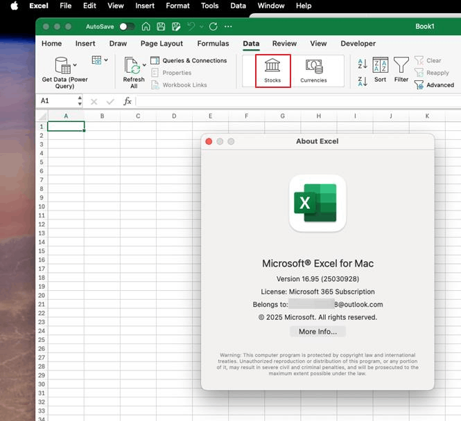Toggle the AutoSave switch
This screenshot has width=461, height=421.
[127, 26]
